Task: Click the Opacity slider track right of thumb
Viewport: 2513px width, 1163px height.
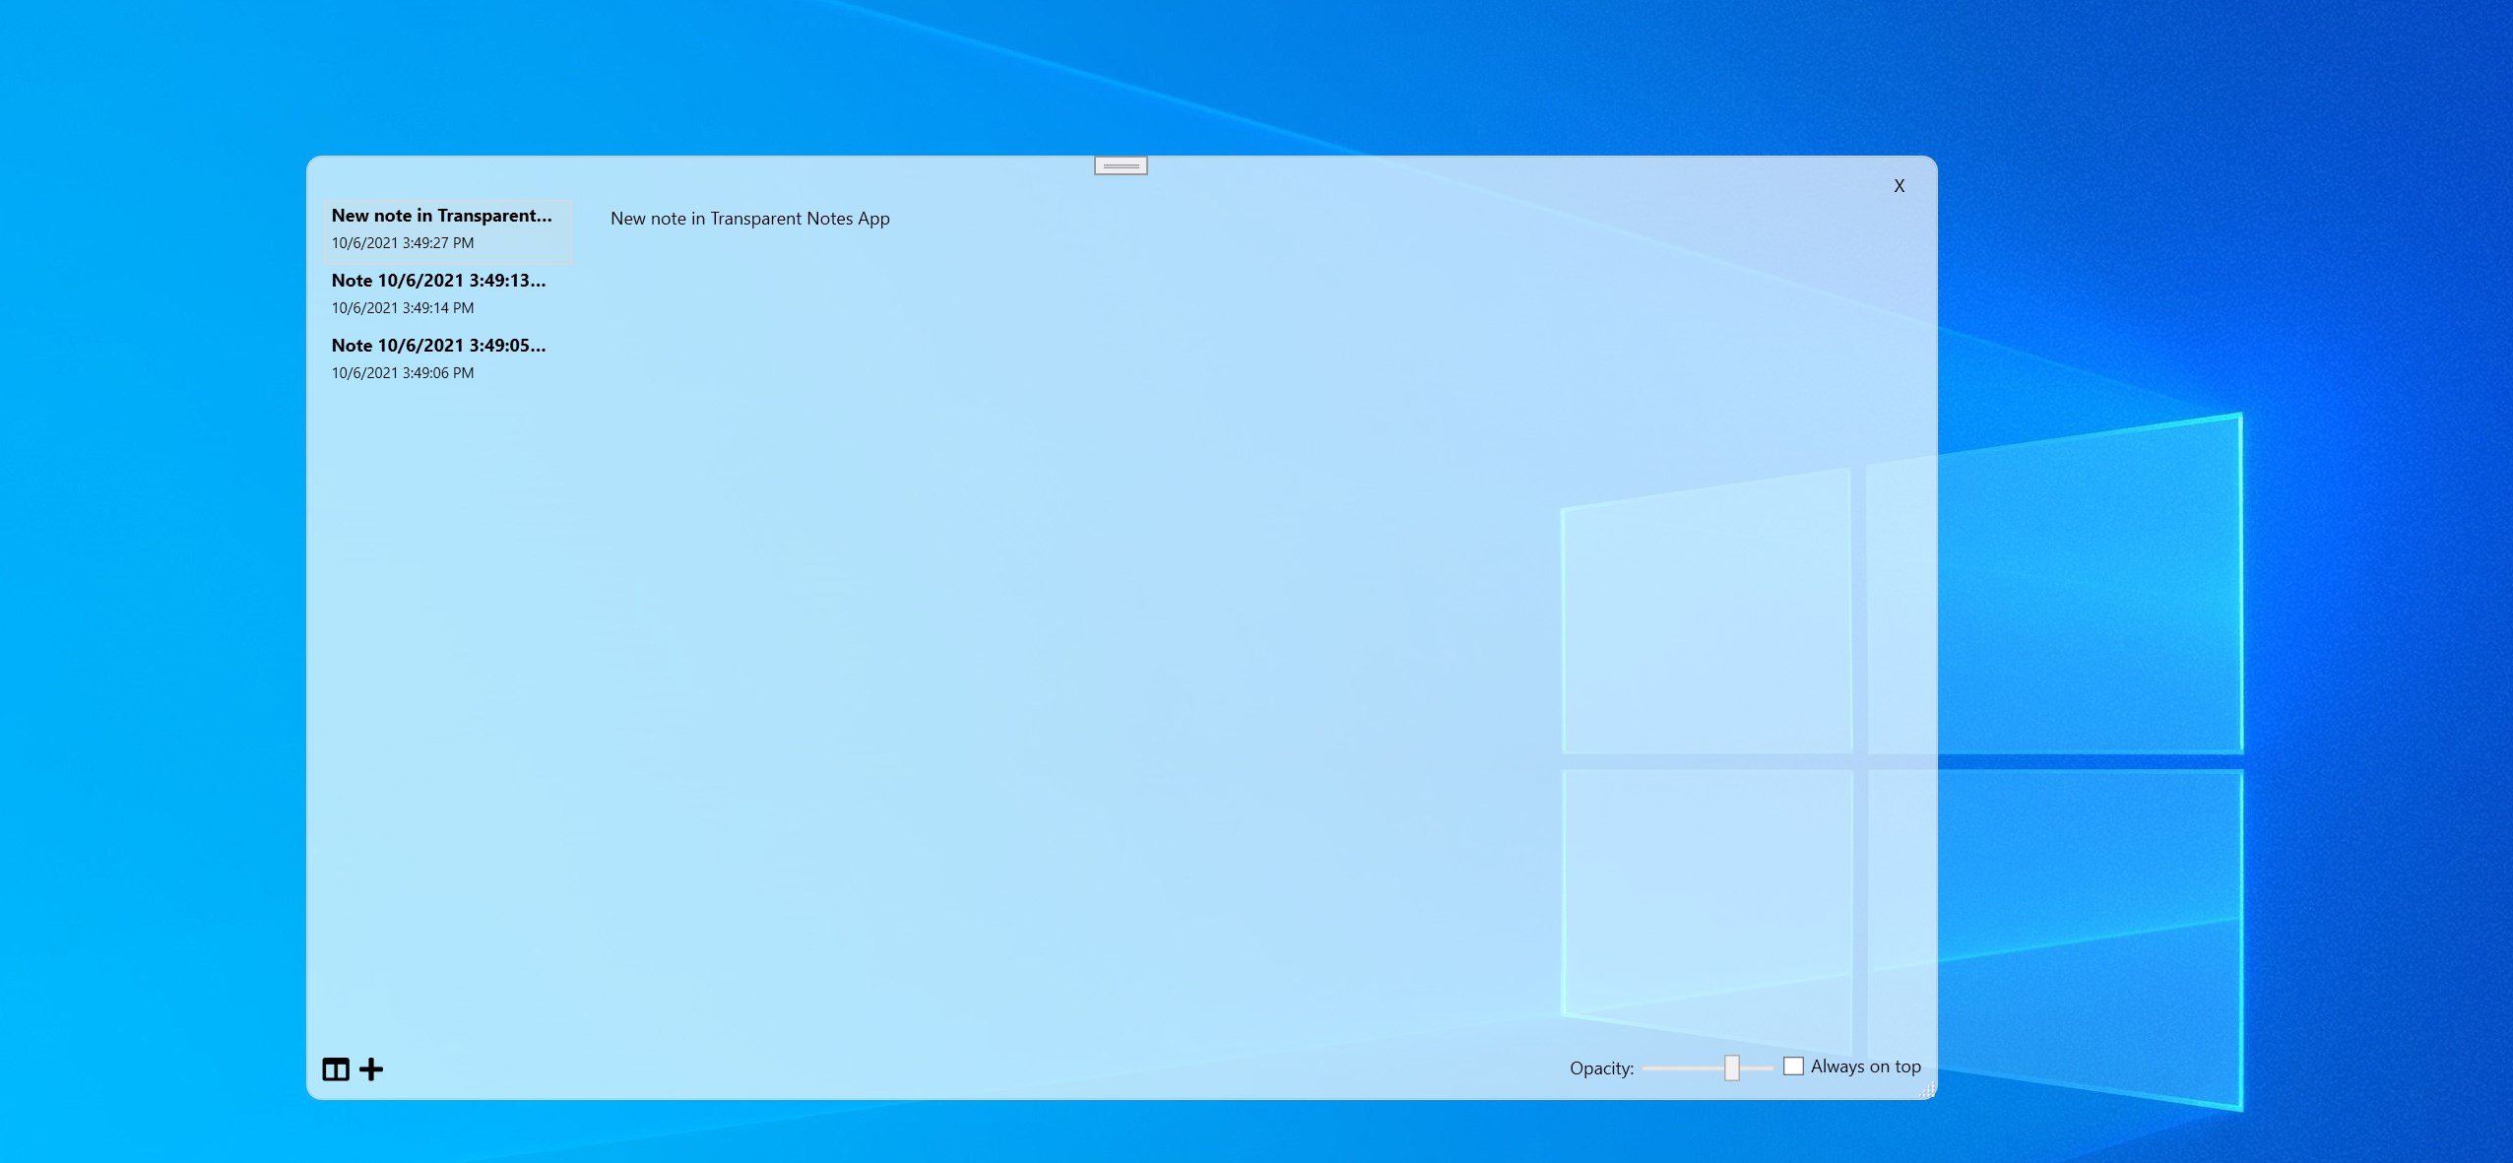Action: 1758,1067
